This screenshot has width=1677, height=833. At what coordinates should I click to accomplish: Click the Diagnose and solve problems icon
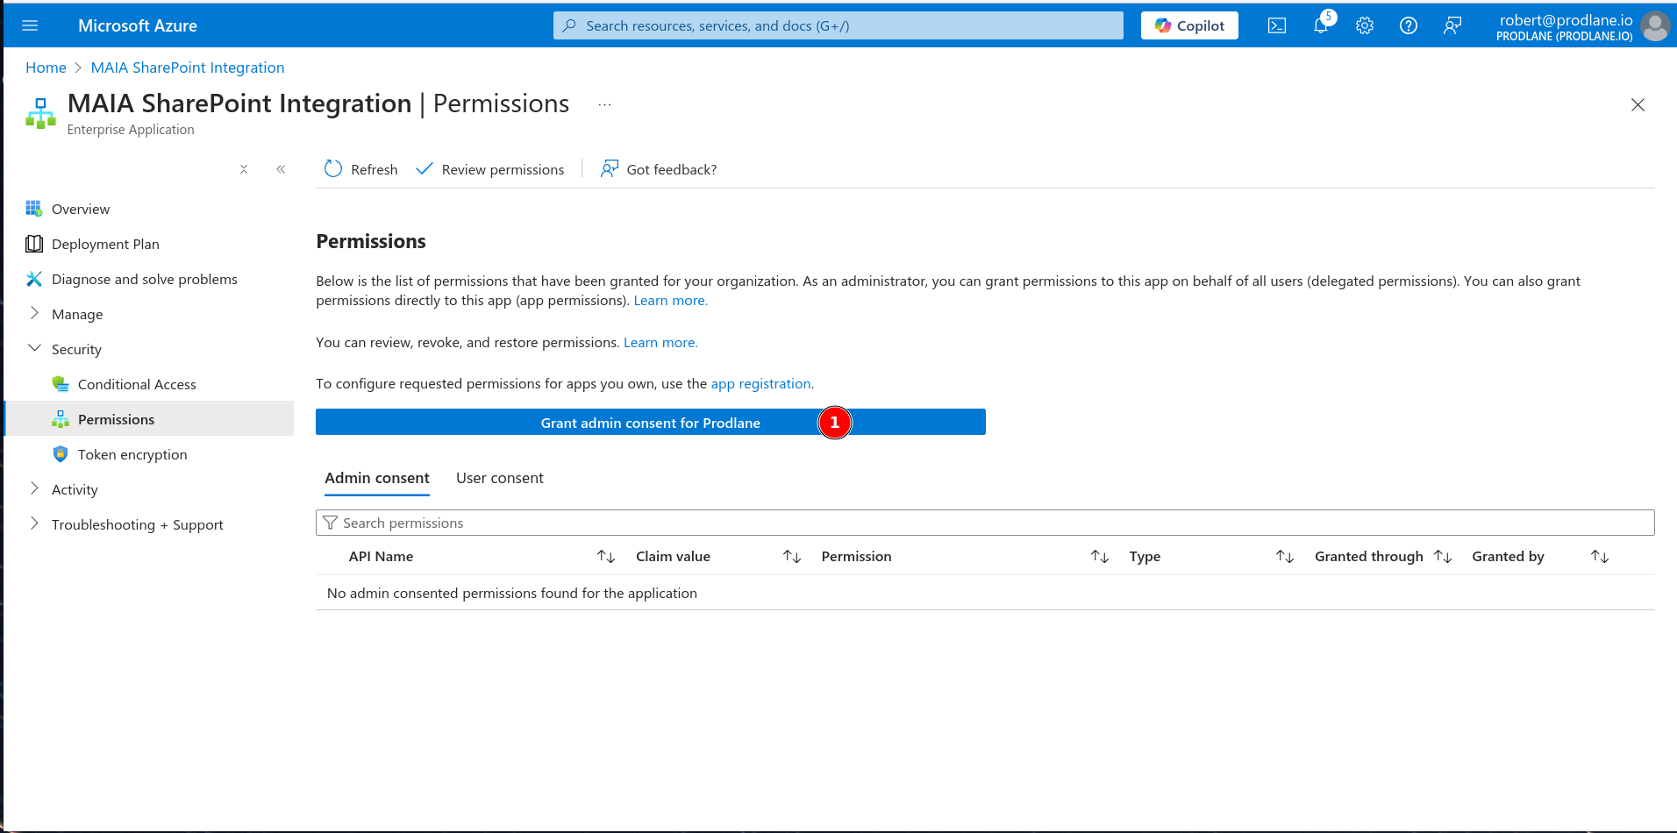pos(34,279)
